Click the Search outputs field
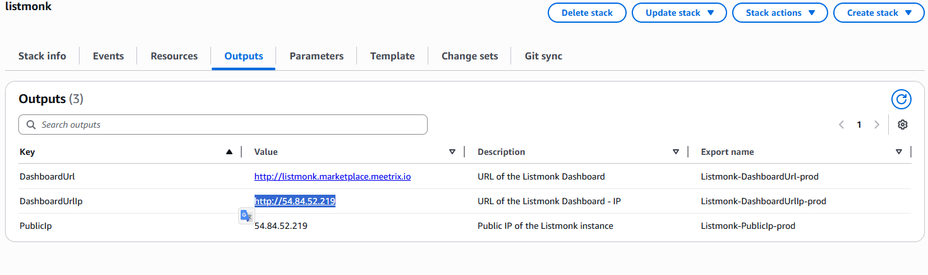The width and height of the screenshot is (928, 275). [x=223, y=125]
